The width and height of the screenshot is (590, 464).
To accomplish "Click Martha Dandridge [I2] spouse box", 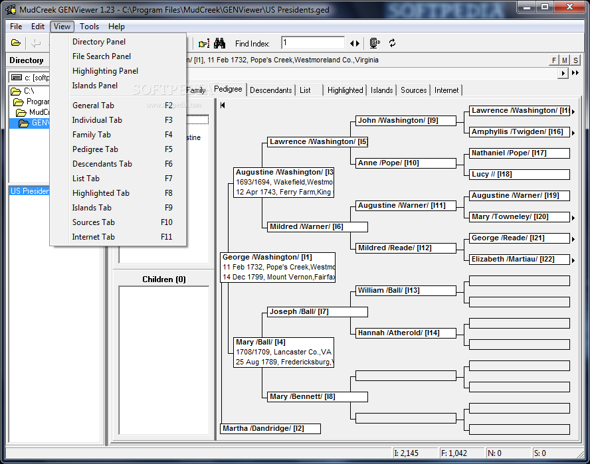I will click(x=270, y=429).
